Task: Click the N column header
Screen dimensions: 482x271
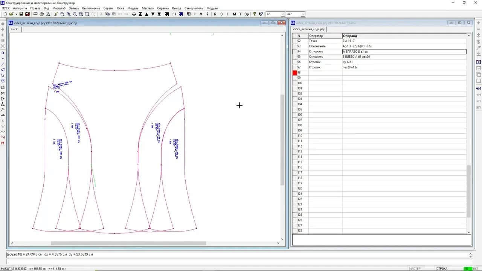Action: point(302,36)
